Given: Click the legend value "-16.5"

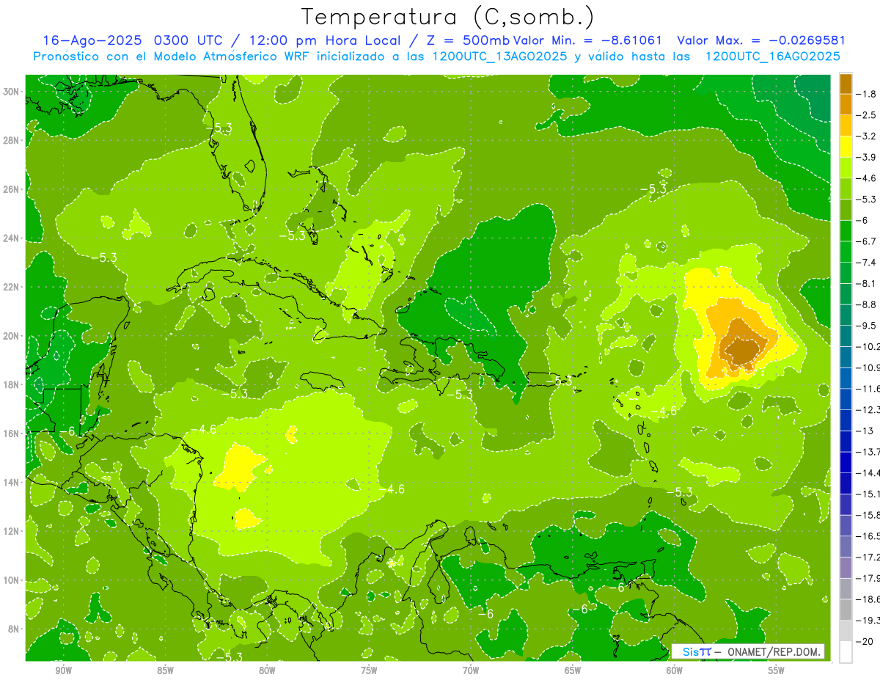Looking at the screenshot, I should click(868, 536).
